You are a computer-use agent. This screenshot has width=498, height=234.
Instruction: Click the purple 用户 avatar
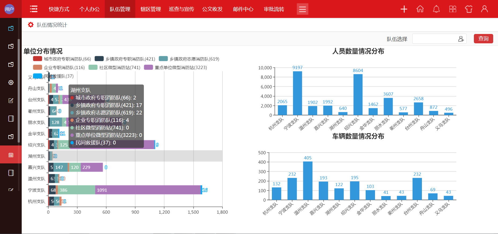9,9
